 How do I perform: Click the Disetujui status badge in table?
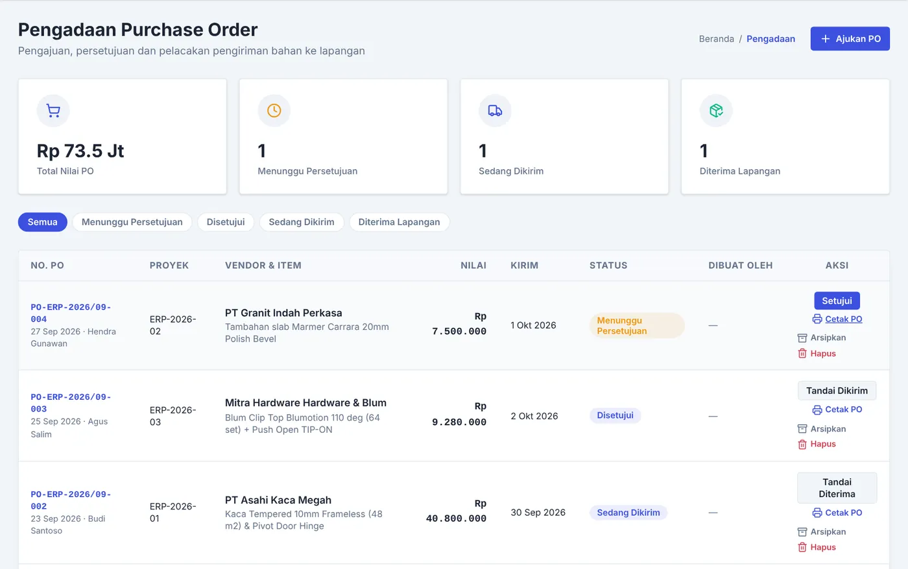point(615,415)
